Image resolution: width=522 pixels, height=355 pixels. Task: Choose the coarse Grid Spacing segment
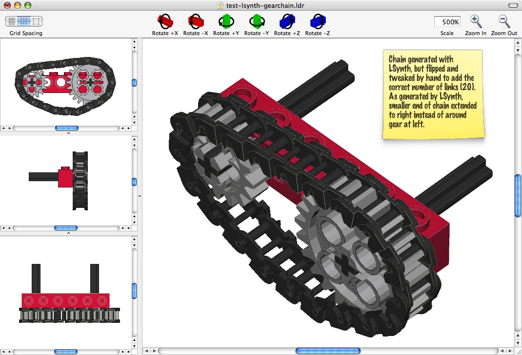[36, 21]
